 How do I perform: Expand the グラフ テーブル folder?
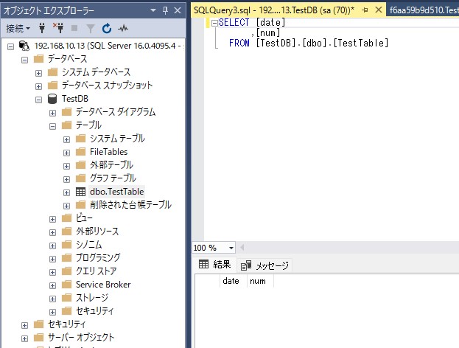[67, 179]
